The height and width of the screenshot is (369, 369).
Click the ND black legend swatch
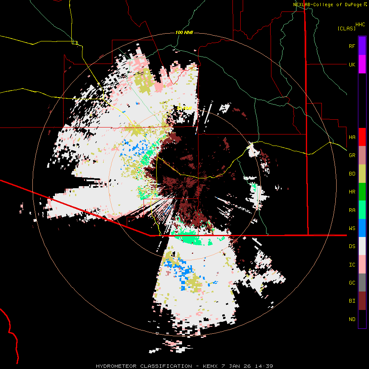click(362, 319)
